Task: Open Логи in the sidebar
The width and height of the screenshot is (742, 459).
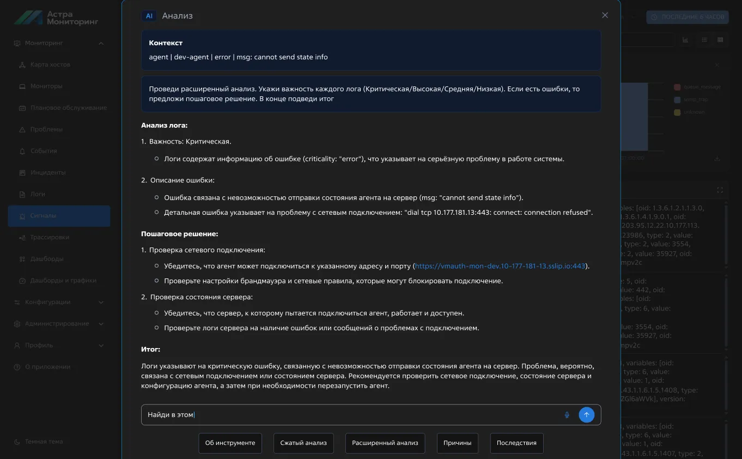Action: (x=38, y=194)
